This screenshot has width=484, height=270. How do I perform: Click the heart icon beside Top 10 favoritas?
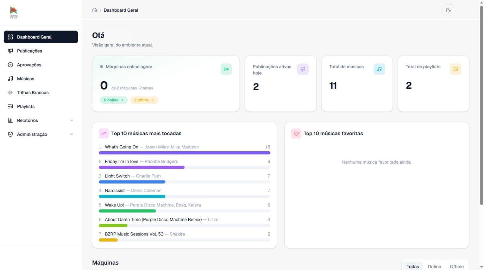[296, 133]
